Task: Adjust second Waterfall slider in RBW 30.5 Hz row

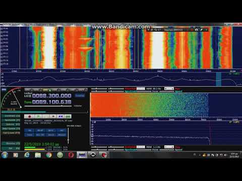Action: (x=116, y=88)
